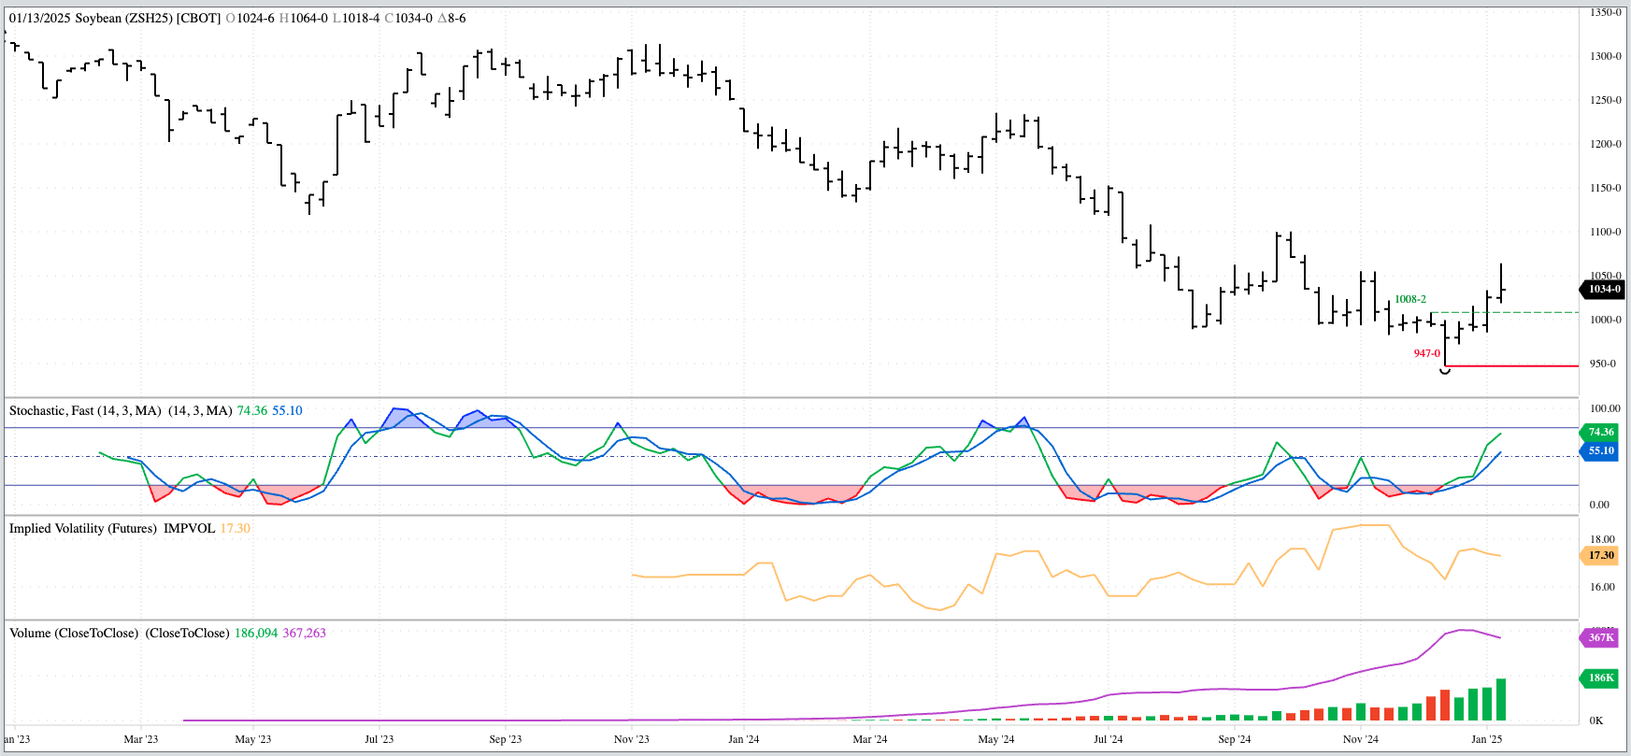Click the black 1034-0 last price tag
1631x756 pixels.
click(x=1604, y=290)
